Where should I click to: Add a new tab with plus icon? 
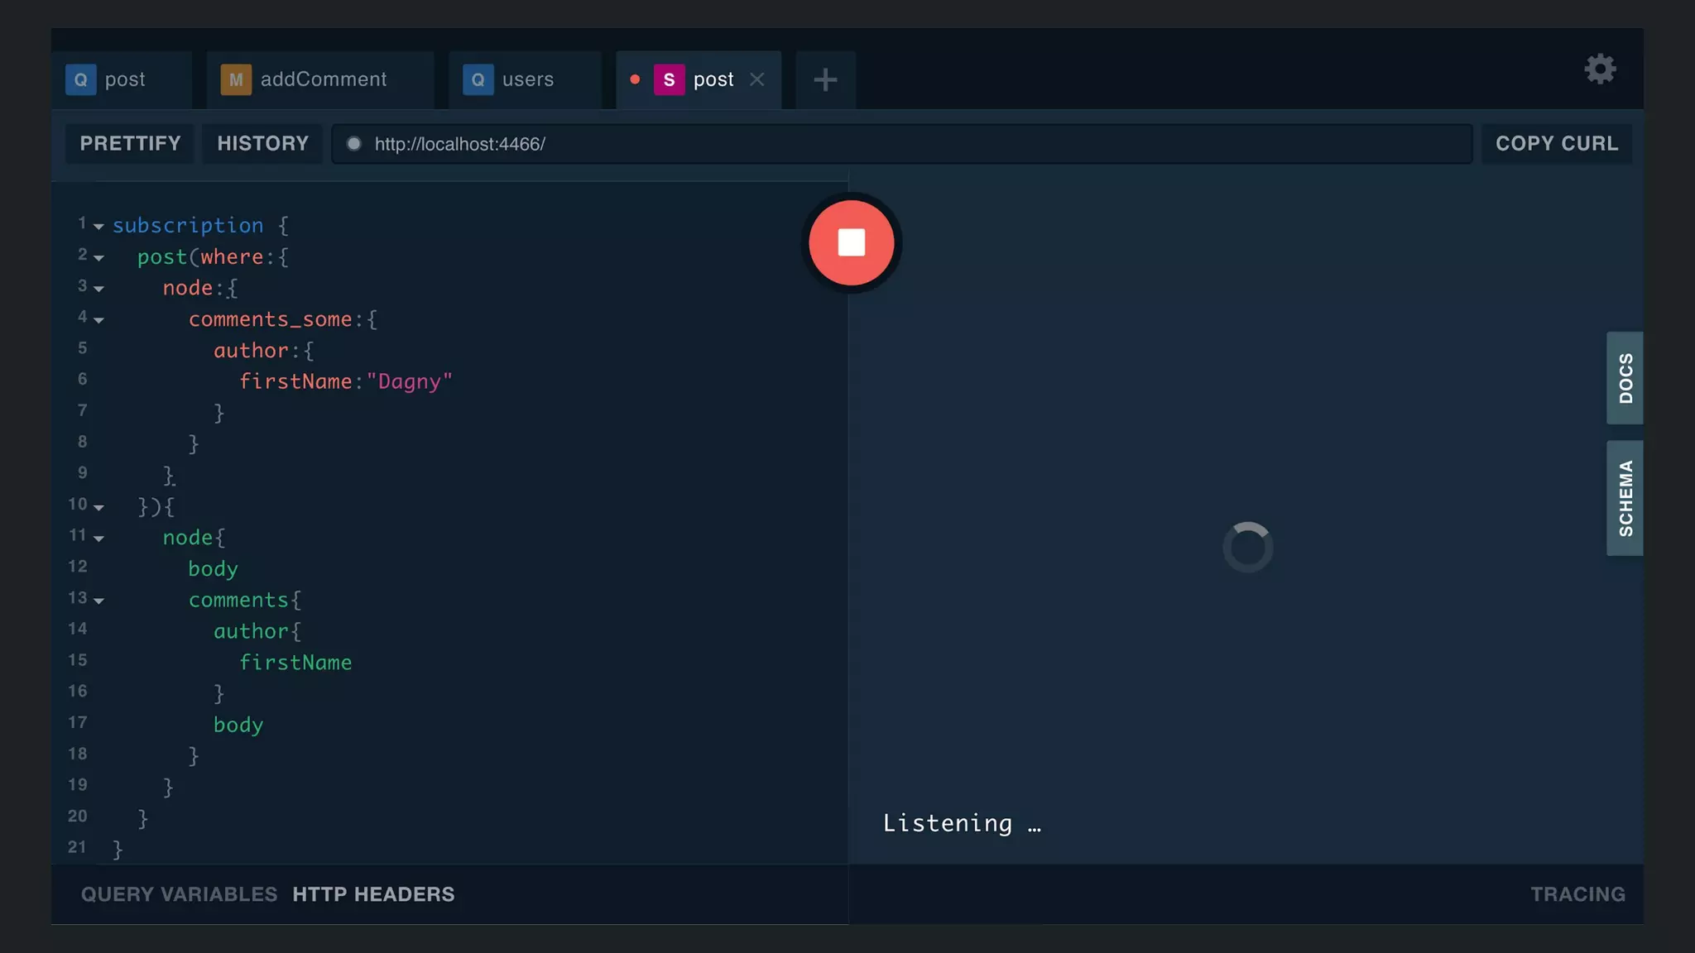click(825, 80)
